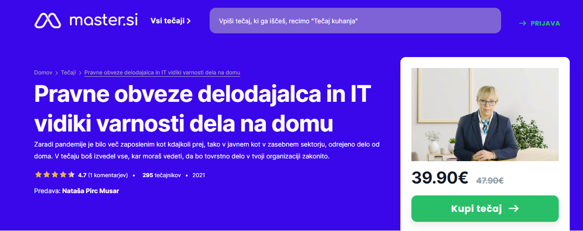
Task: Click the current course breadcrumb link
Action: [x=162, y=73]
